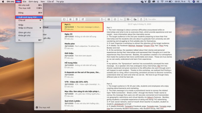Add people to this note
The image size is (202, 113).
coord(135,19)
